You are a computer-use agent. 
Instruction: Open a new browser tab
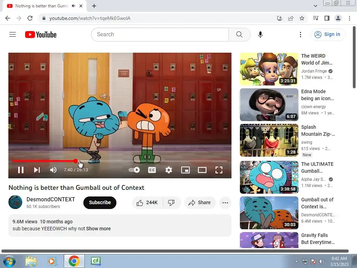94,6
